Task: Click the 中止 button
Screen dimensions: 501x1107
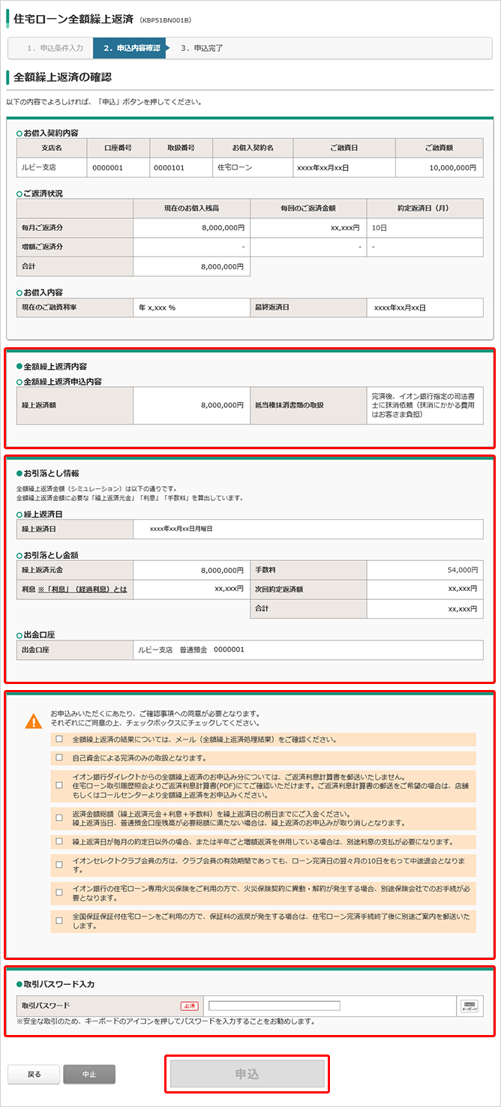Action: pyautogui.click(x=89, y=1074)
